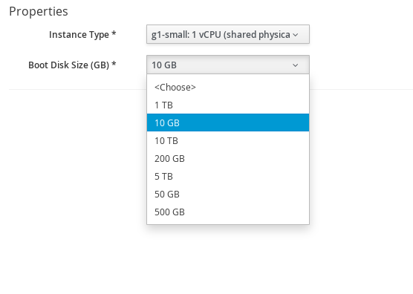
Task: Click the chevron arrow beside 10 GB
Action: pos(296,65)
